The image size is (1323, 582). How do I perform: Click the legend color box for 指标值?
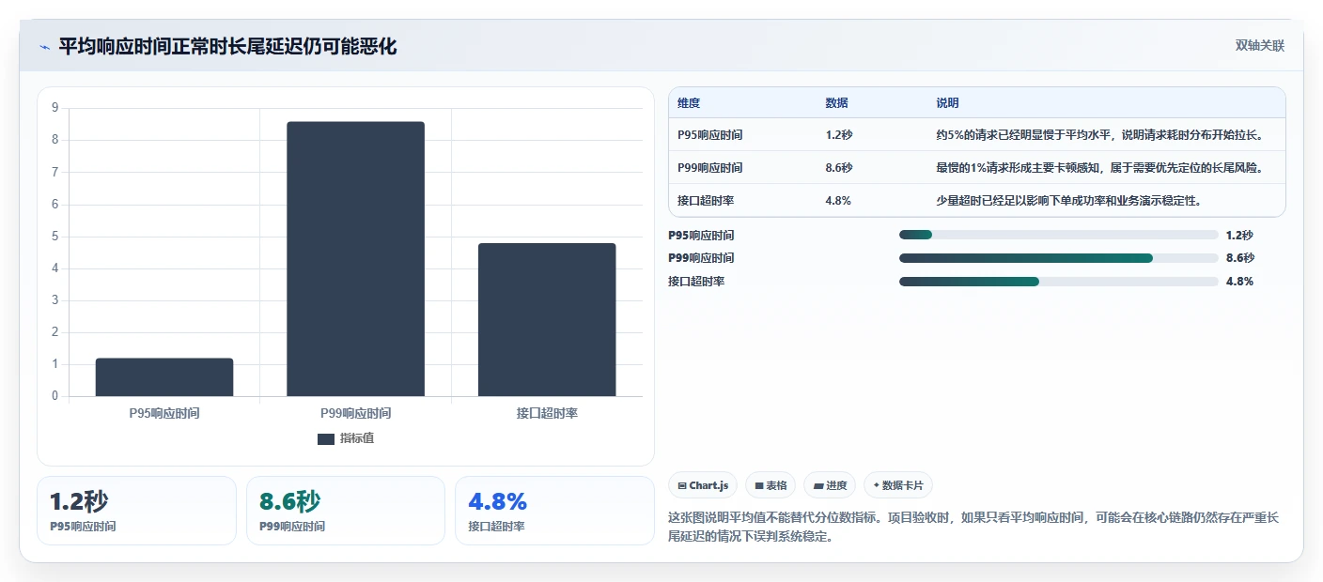click(326, 438)
